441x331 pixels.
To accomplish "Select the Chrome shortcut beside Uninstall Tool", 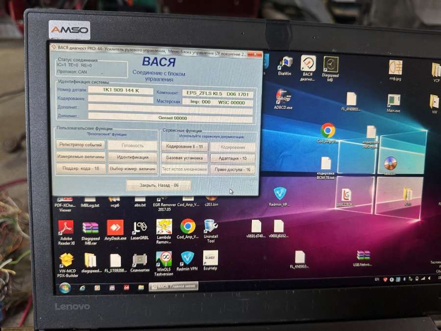I will point(188,229).
